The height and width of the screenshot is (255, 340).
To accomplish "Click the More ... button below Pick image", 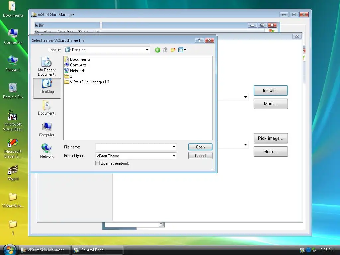I will tap(271, 151).
